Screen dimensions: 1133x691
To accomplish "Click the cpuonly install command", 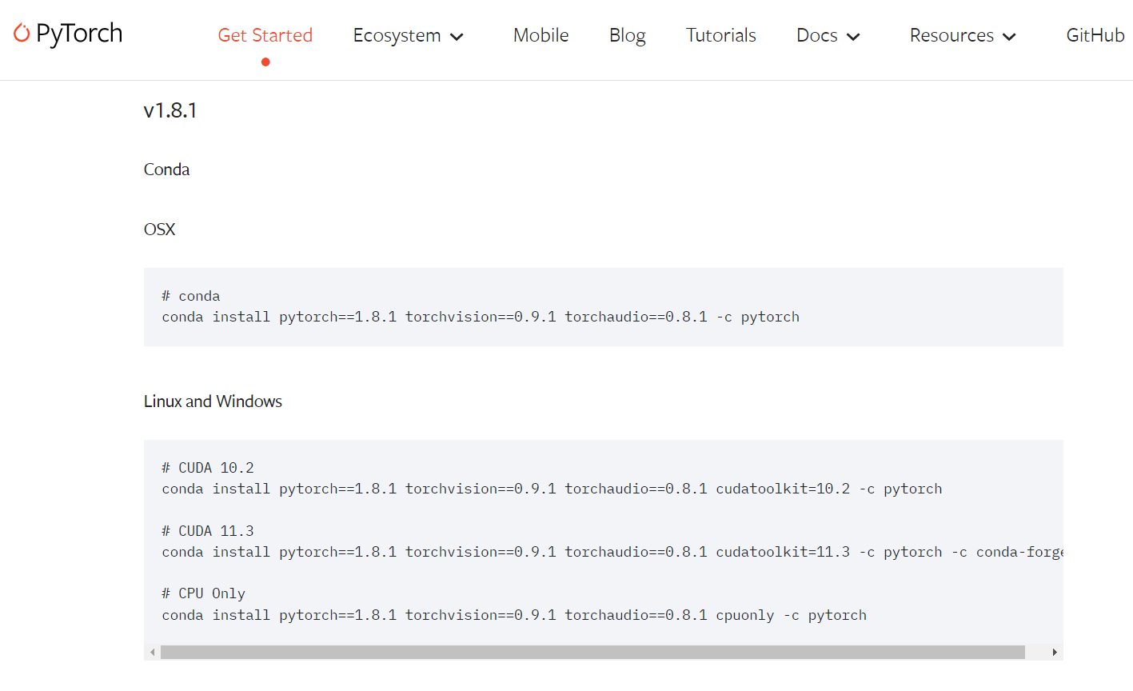I will point(514,615).
